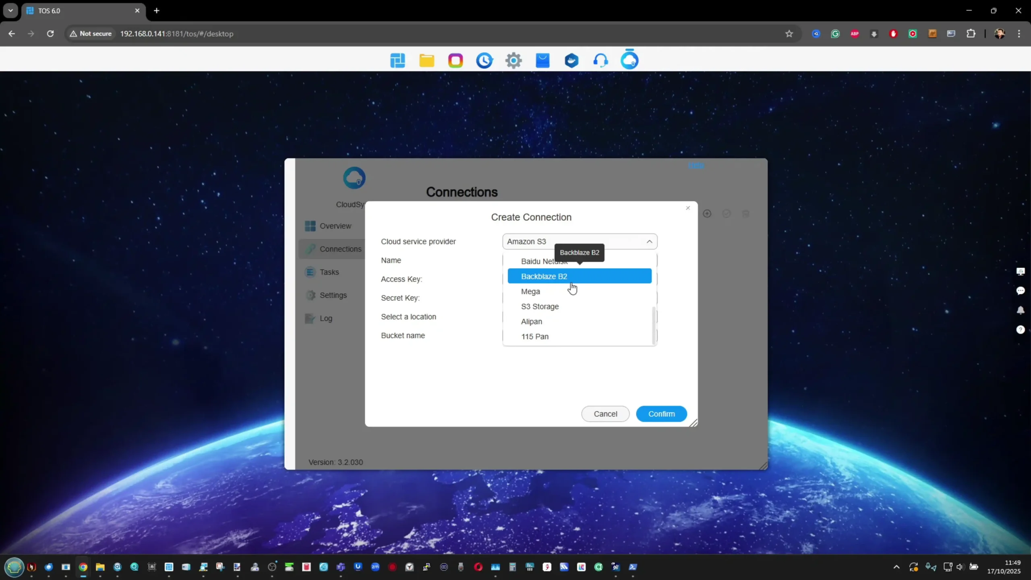Open the Docker whale icon

pyautogui.click(x=571, y=60)
